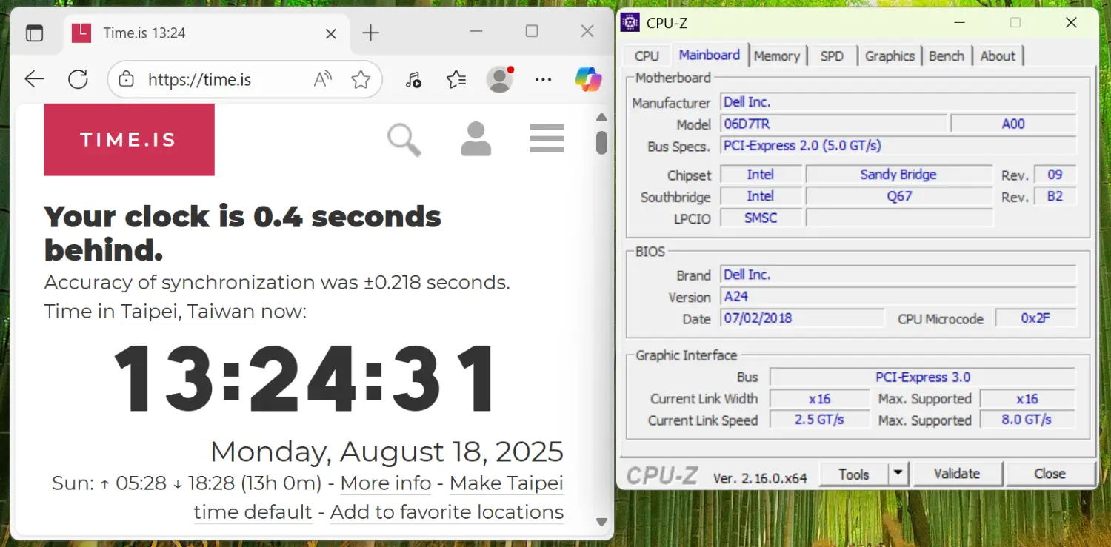Viewport: 1111px width, 547px height.
Task: Open a new browser tab
Action: click(370, 33)
